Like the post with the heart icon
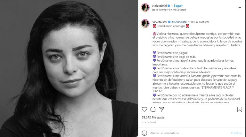 click(x=144, y=109)
